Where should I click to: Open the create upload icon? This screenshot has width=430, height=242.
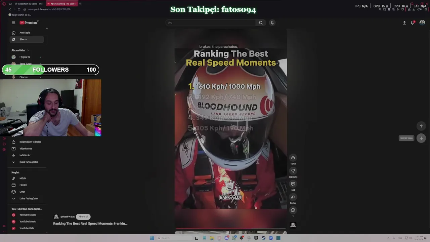pyautogui.click(x=404, y=23)
